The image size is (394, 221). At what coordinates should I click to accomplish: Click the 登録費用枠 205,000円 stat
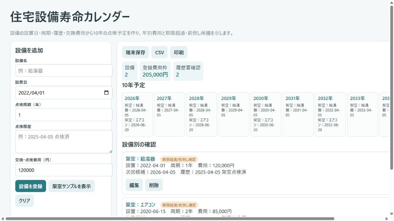tap(155, 71)
